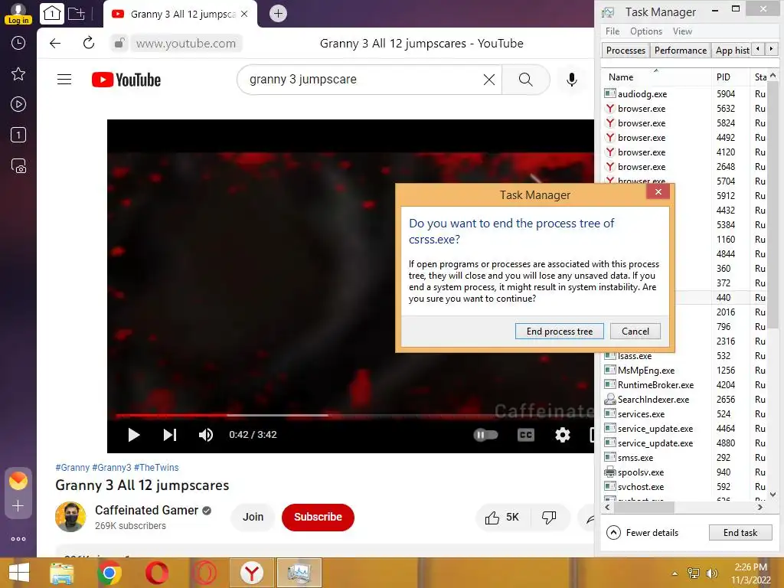Sort processes by PID column header
The width and height of the screenshot is (784, 588).
730,77
